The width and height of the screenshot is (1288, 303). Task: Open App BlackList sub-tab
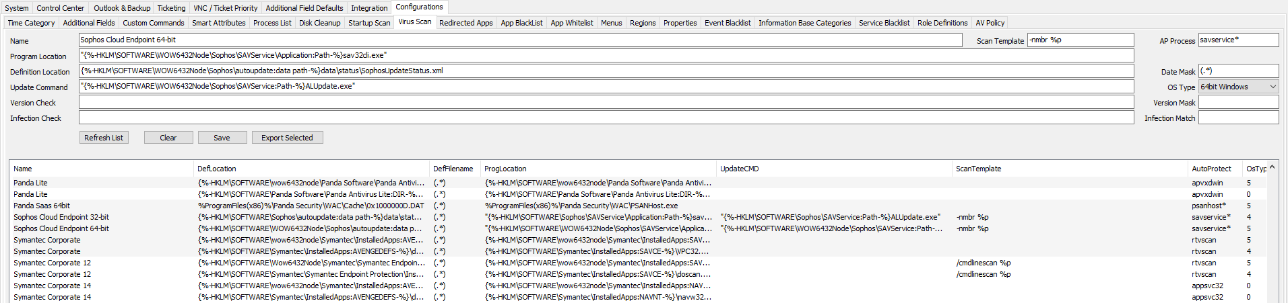coord(521,23)
